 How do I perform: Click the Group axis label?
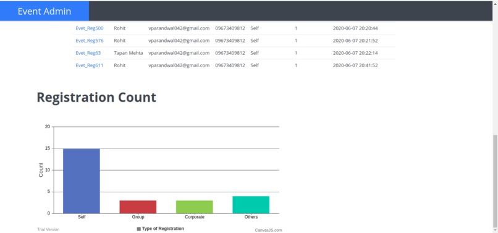(138, 217)
